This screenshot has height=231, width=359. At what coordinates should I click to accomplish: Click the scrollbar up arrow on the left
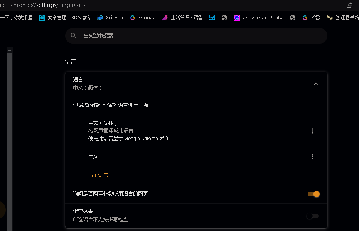tap(9, 49)
